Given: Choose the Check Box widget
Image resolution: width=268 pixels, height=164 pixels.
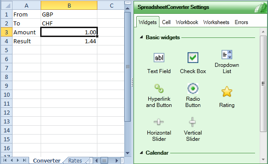Looking at the screenshot, I should click(x=193, y=57).
